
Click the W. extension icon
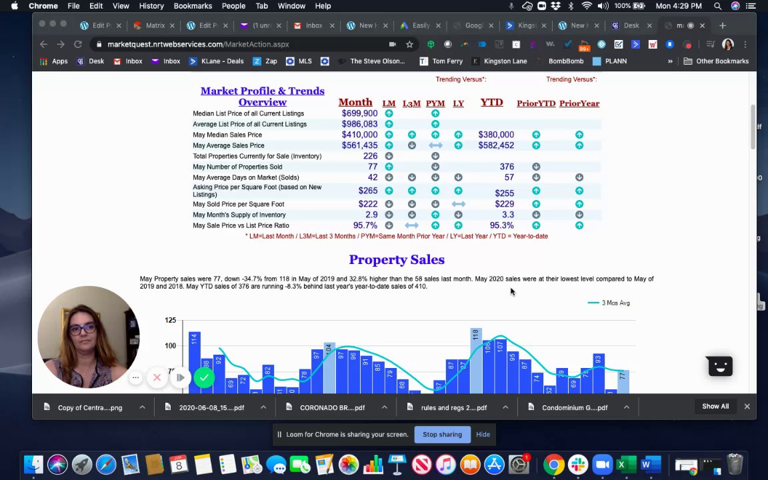(x=551, y=44)
